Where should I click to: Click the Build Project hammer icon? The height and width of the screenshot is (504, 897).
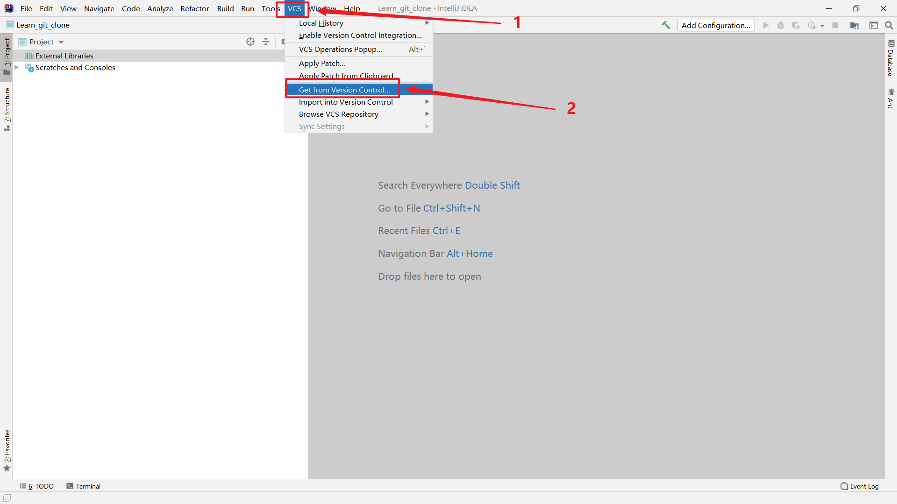click(666, 25)
